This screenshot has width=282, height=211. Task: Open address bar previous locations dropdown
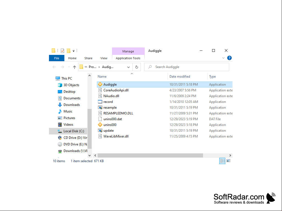tap(128, 67)
